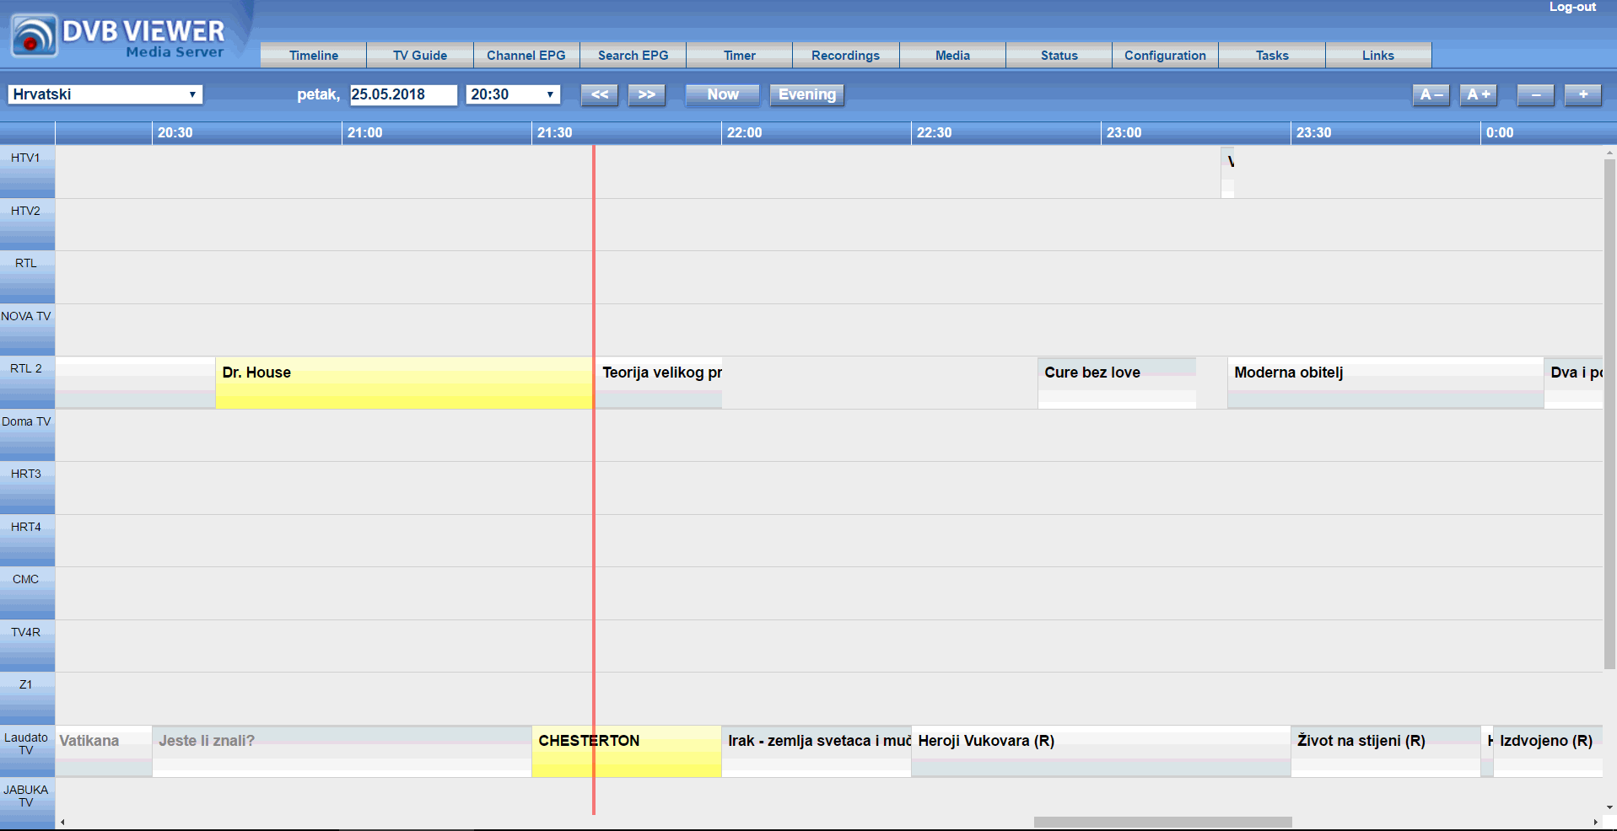Decrease font size with A− button

click(1431, 94)
